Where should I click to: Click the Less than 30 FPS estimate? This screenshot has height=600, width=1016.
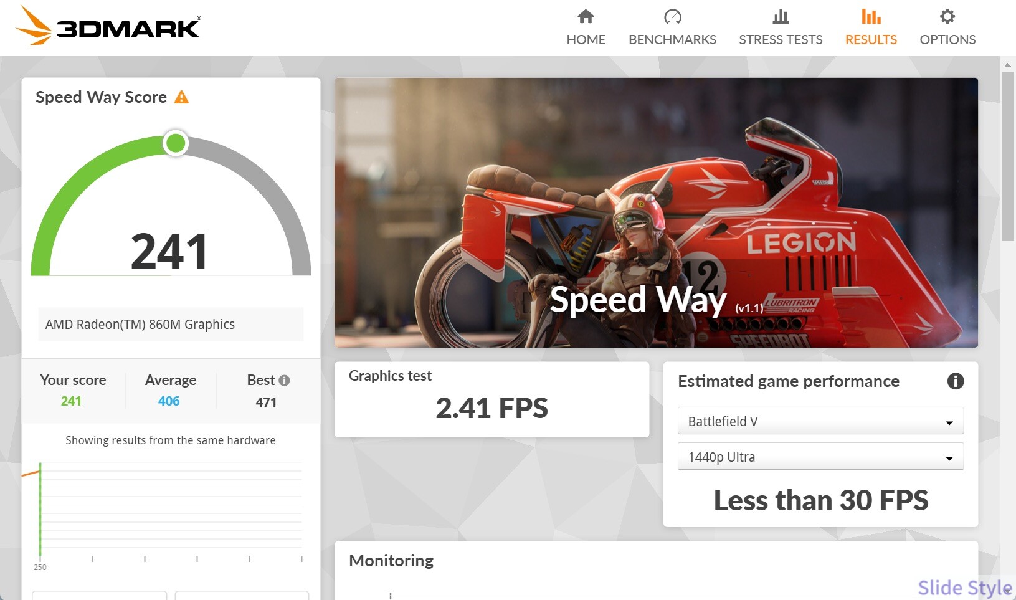[820, 500]
